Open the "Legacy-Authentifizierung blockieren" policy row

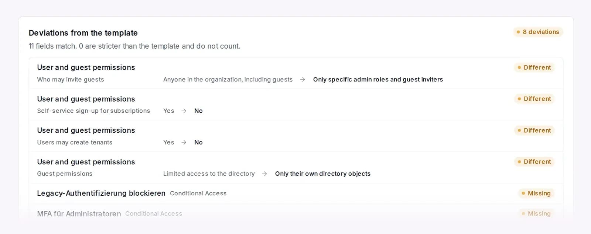coord(296,193)
